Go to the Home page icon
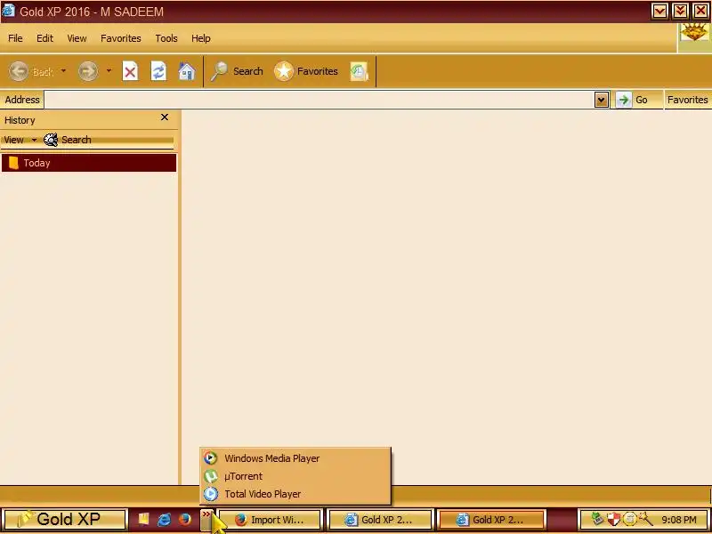This screenshot has height=534, width=712. coord(187,71)
